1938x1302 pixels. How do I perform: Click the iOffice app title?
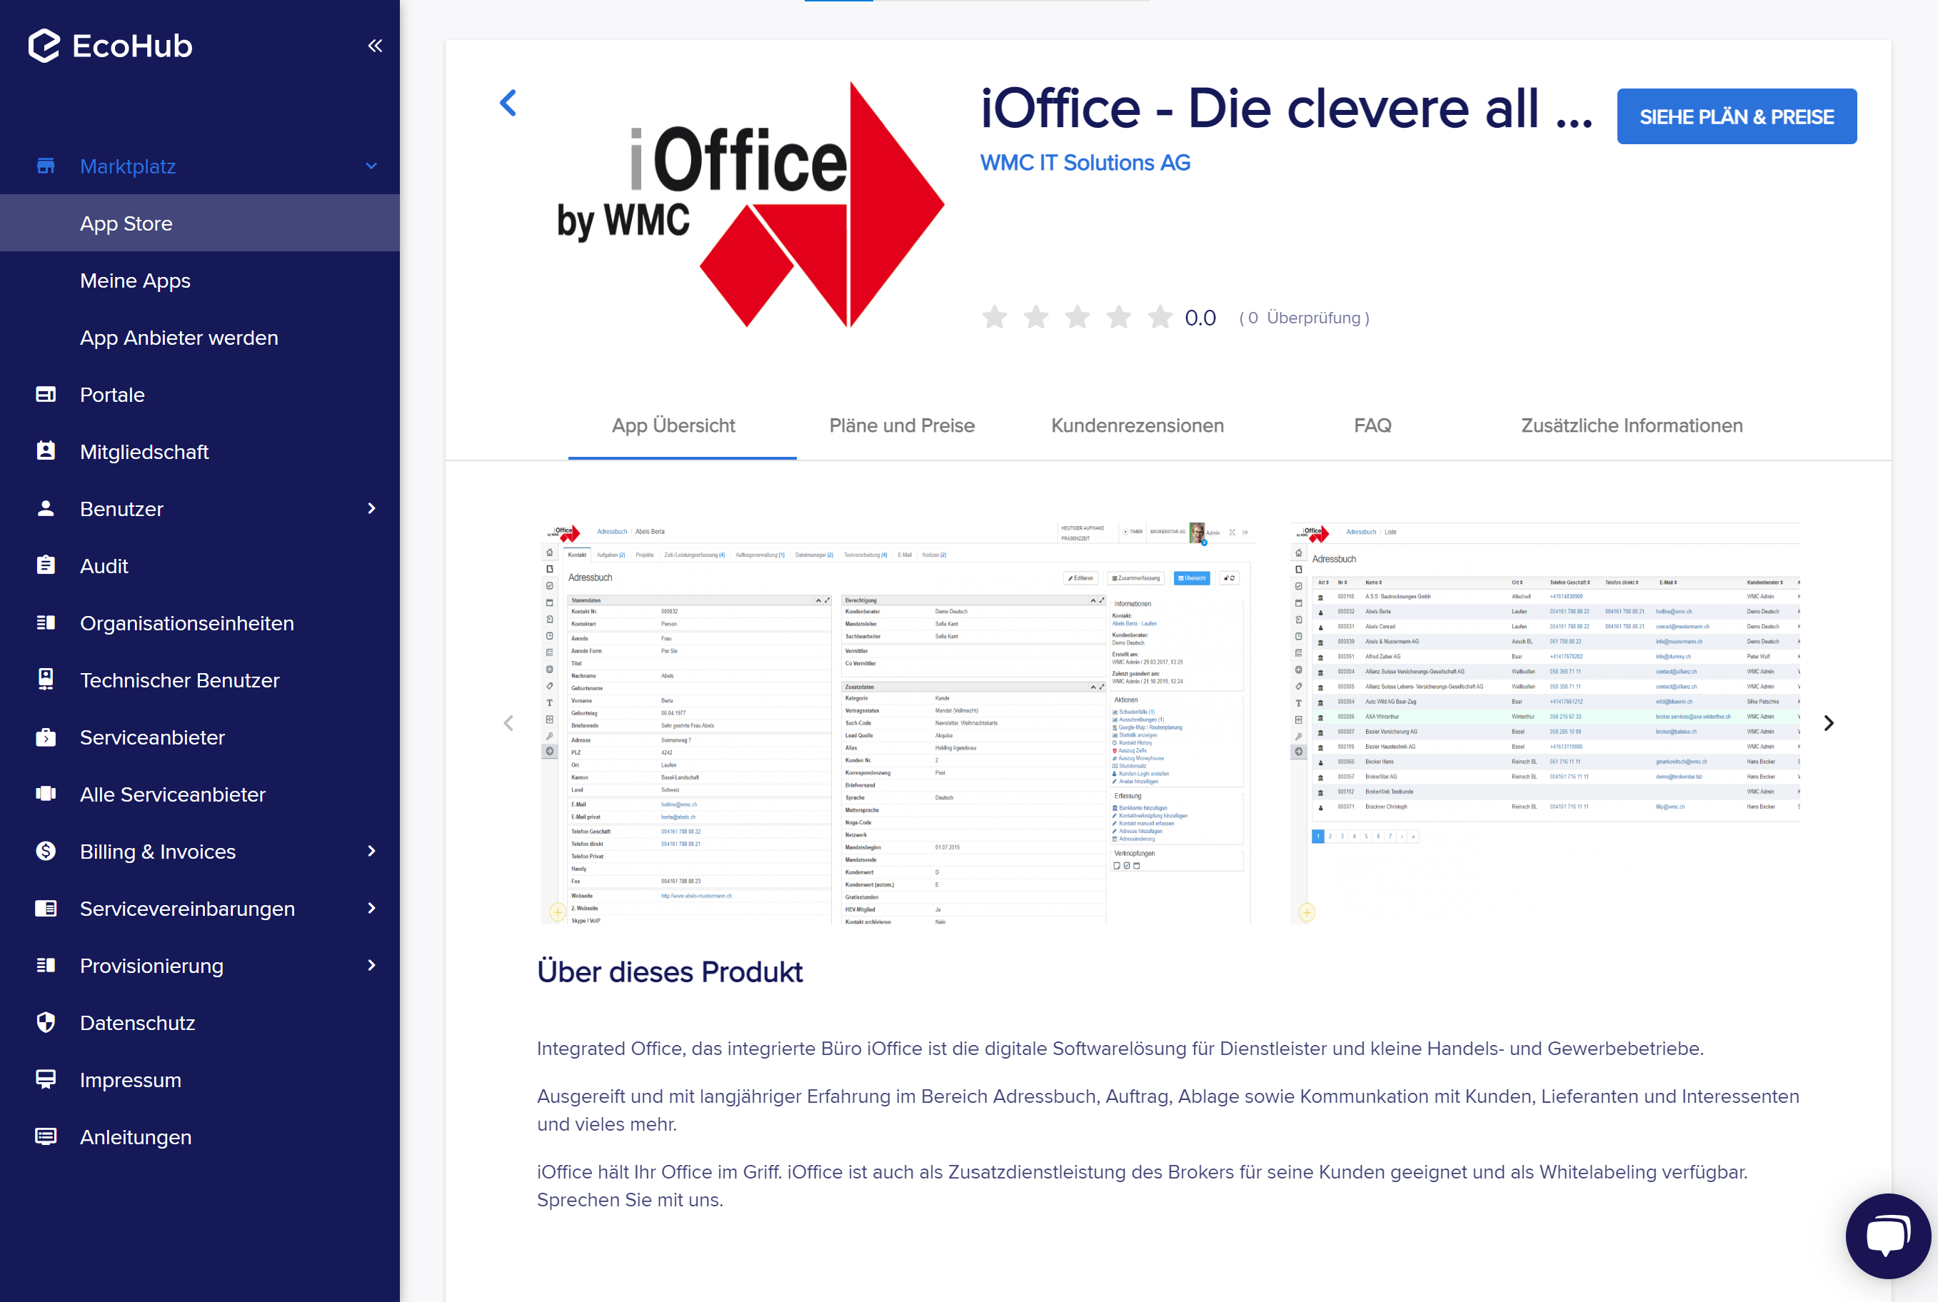tap(1286, 108)
